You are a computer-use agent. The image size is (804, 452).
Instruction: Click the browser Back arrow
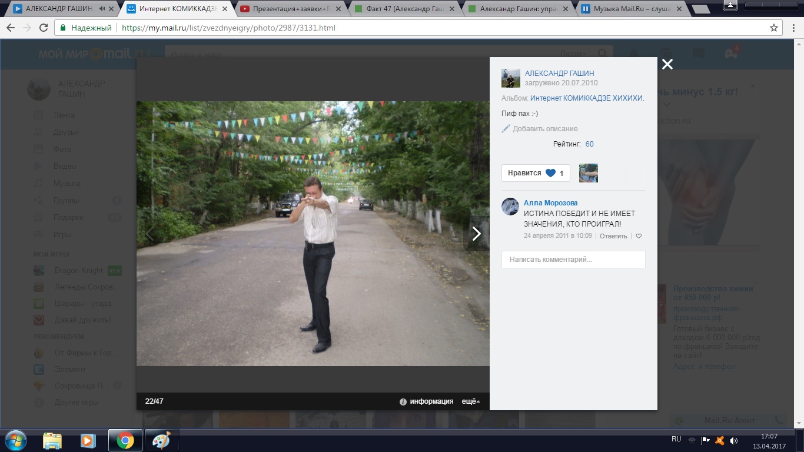11,28
